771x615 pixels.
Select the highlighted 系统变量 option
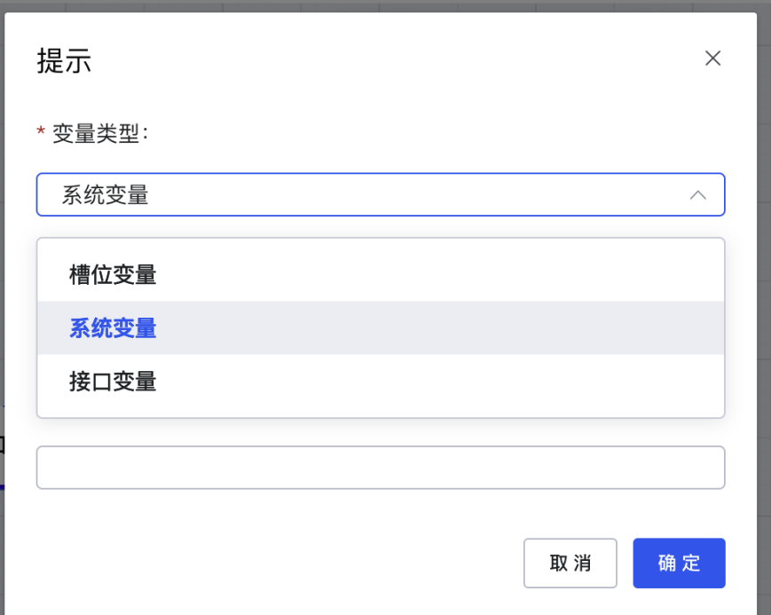(x=381, y=327)
